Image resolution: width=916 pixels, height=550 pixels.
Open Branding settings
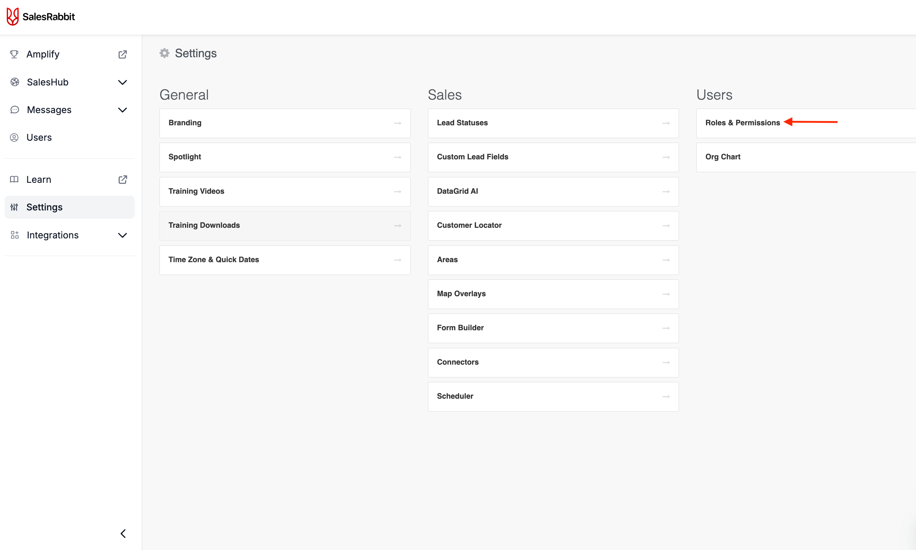click(x=285, y=123)
